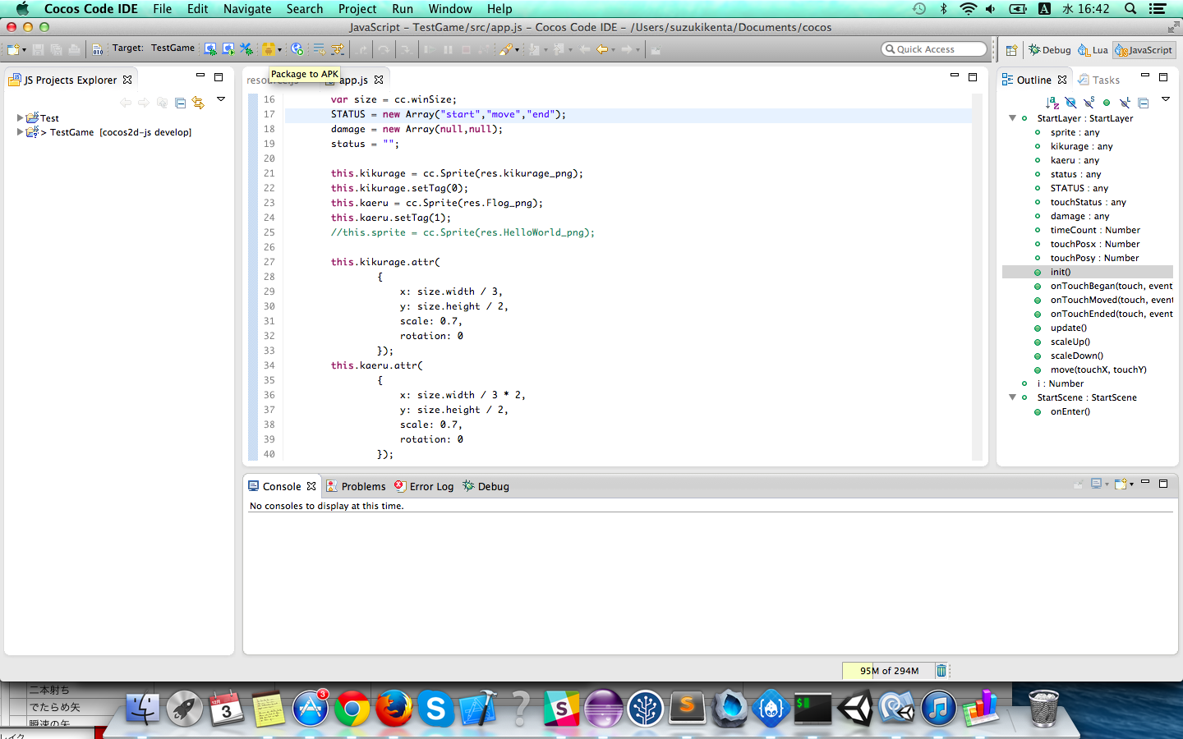1183x739 pixels.
Task: Click the Package to APK icon
Action: [x=269, y=49]
